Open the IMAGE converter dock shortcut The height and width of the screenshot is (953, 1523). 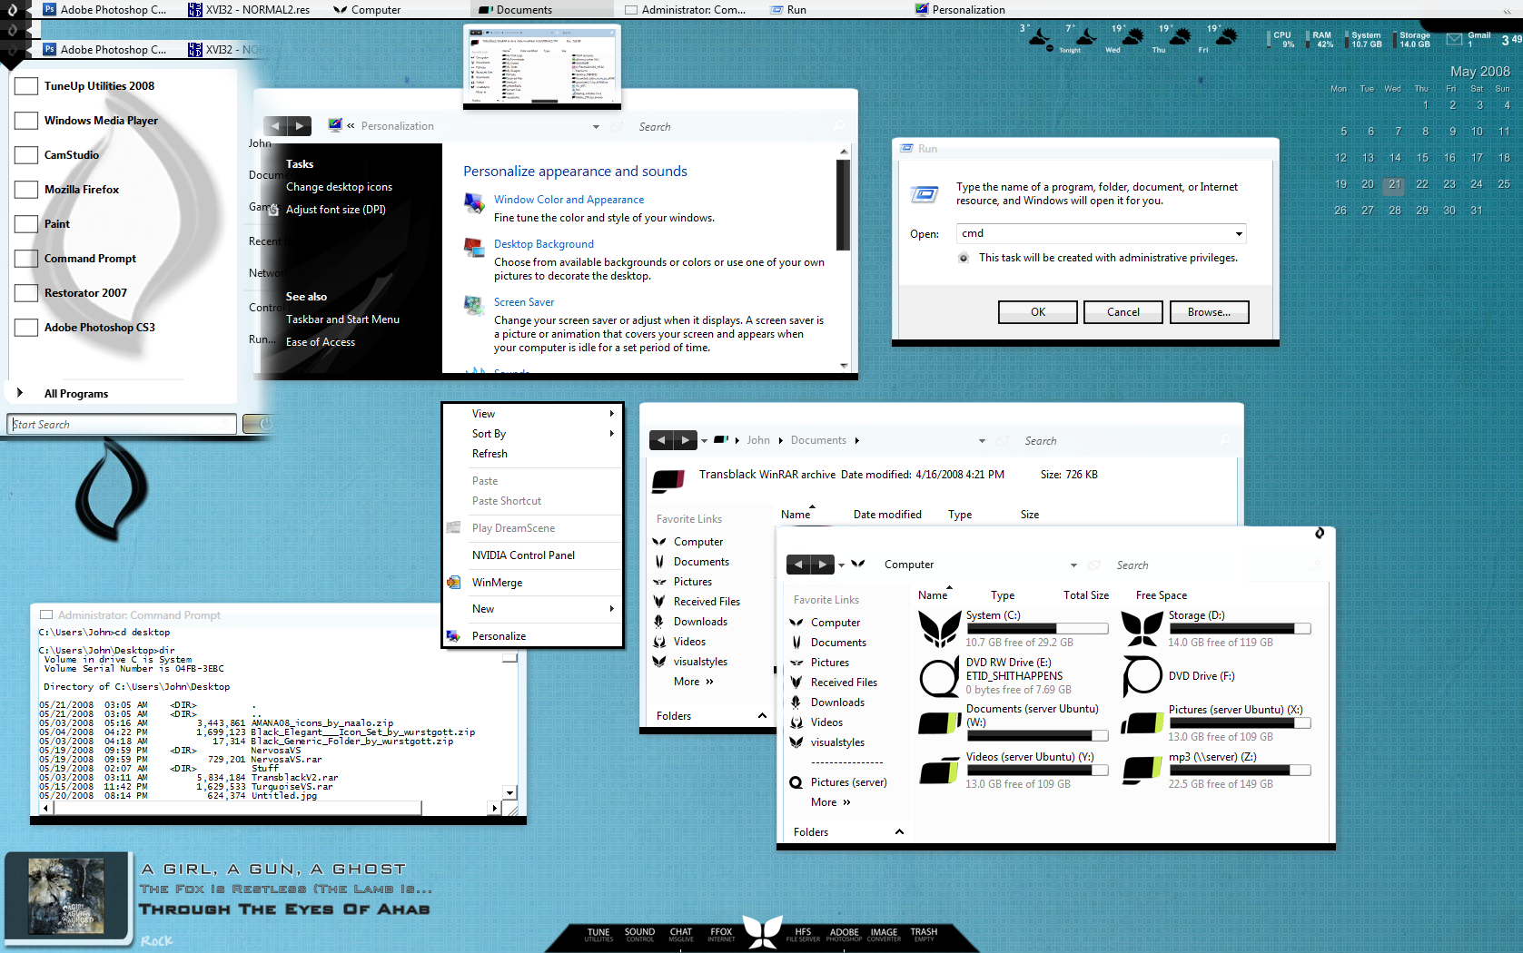[x=884, y=935]
